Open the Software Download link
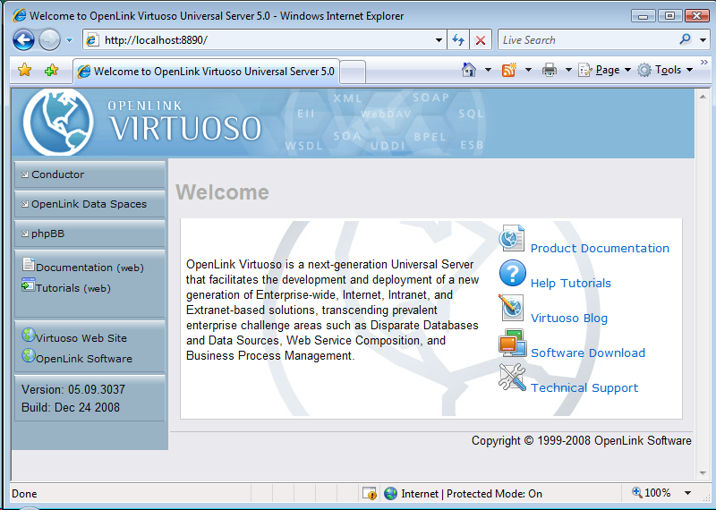This screenshot has height=510, width=716. 588,353
